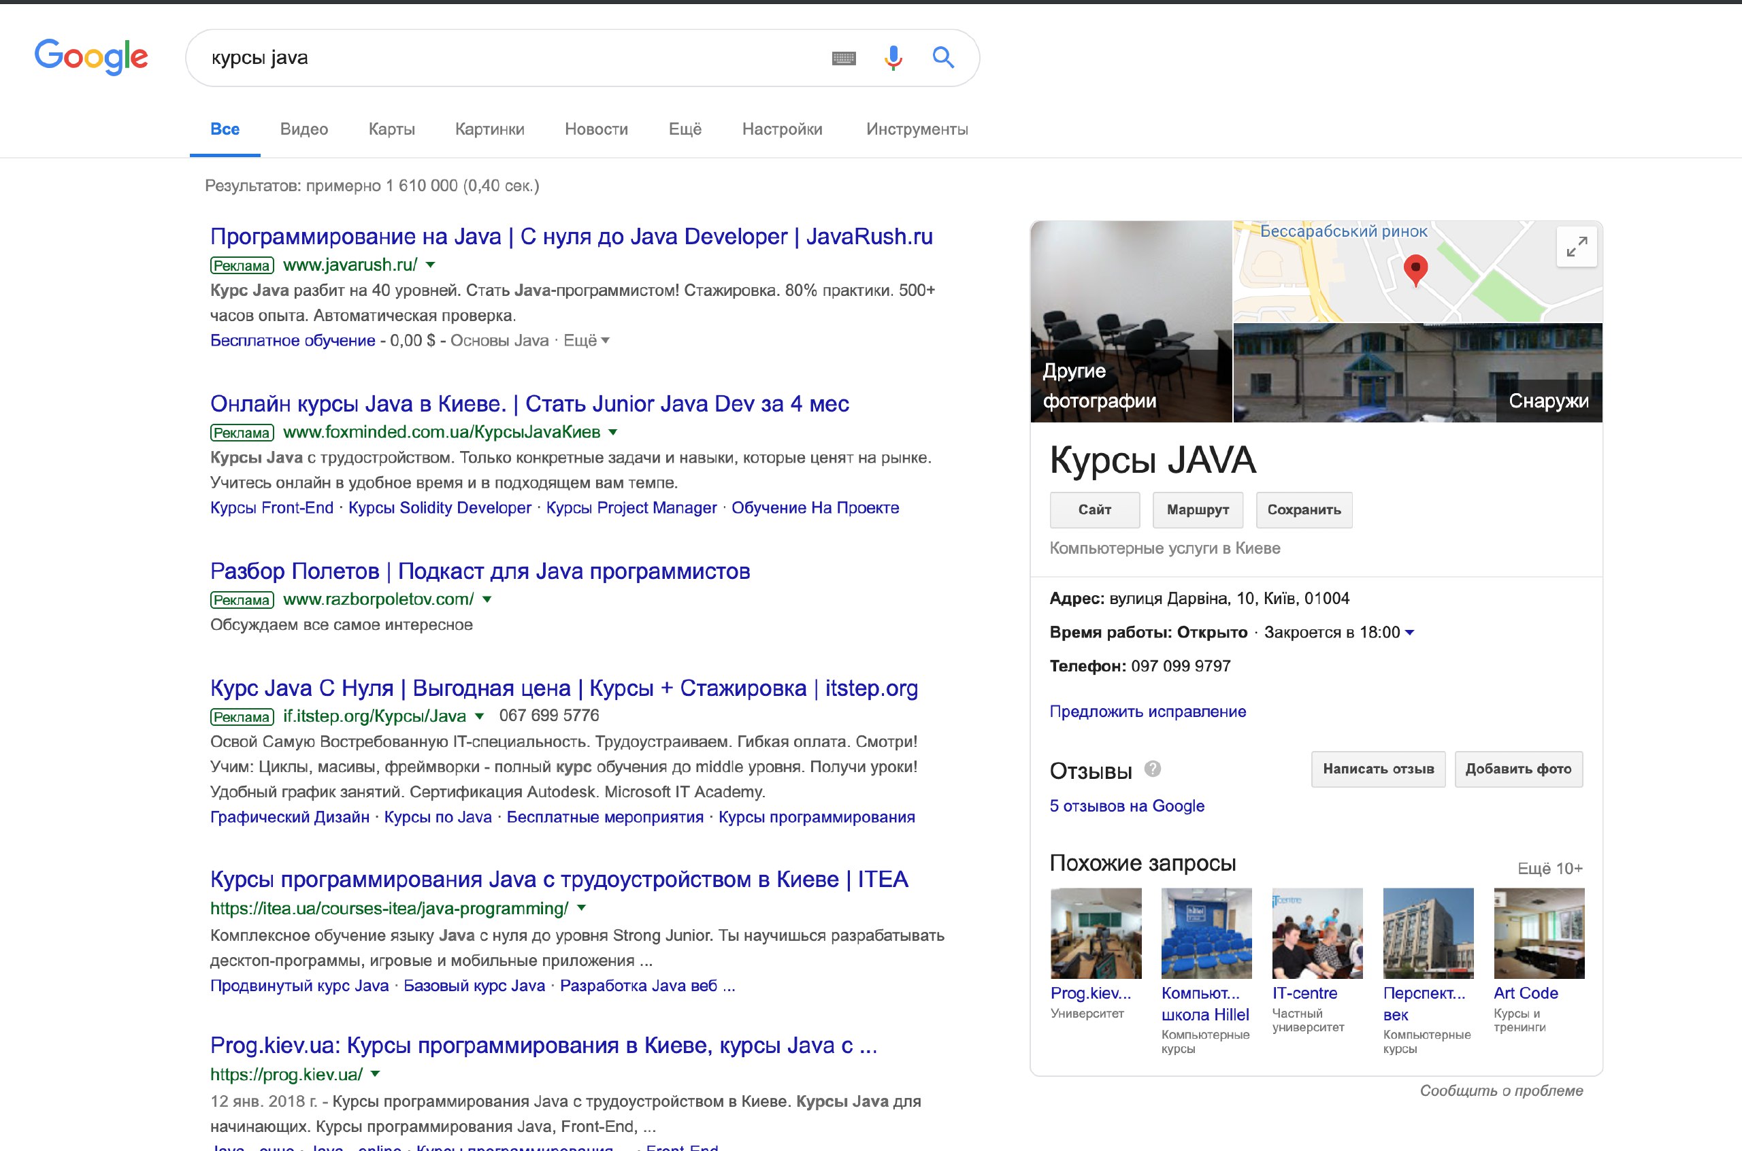Click Сообщить о проблеме link
This screenshot has height=1151, width=1742.
[1501, 1091]
